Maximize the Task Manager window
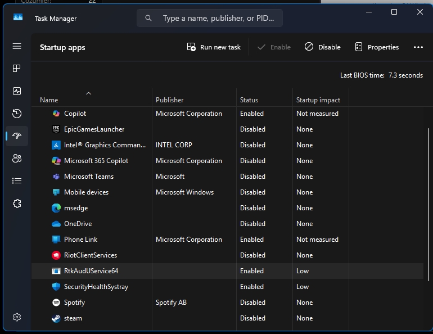 coord(394,12)
